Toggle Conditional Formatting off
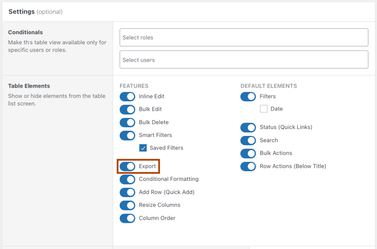The height and width of the screenshot is (249, 377). (127, 179)
